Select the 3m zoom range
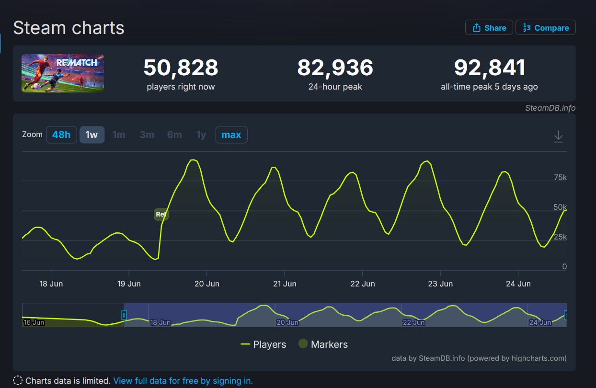Image resolution: width=596 pixels, height=388 pixels. pyautogui.click(x=147, y=135)
